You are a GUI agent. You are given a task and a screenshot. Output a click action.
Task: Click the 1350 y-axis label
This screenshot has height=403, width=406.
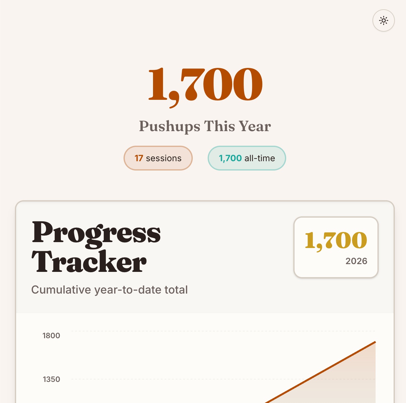[51, 379]
